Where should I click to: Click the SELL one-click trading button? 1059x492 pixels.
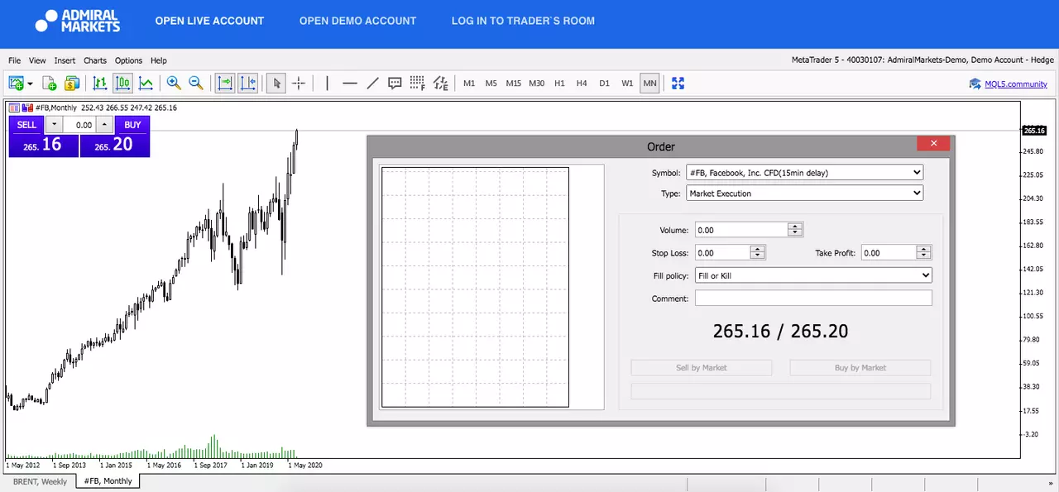(26, 125)
